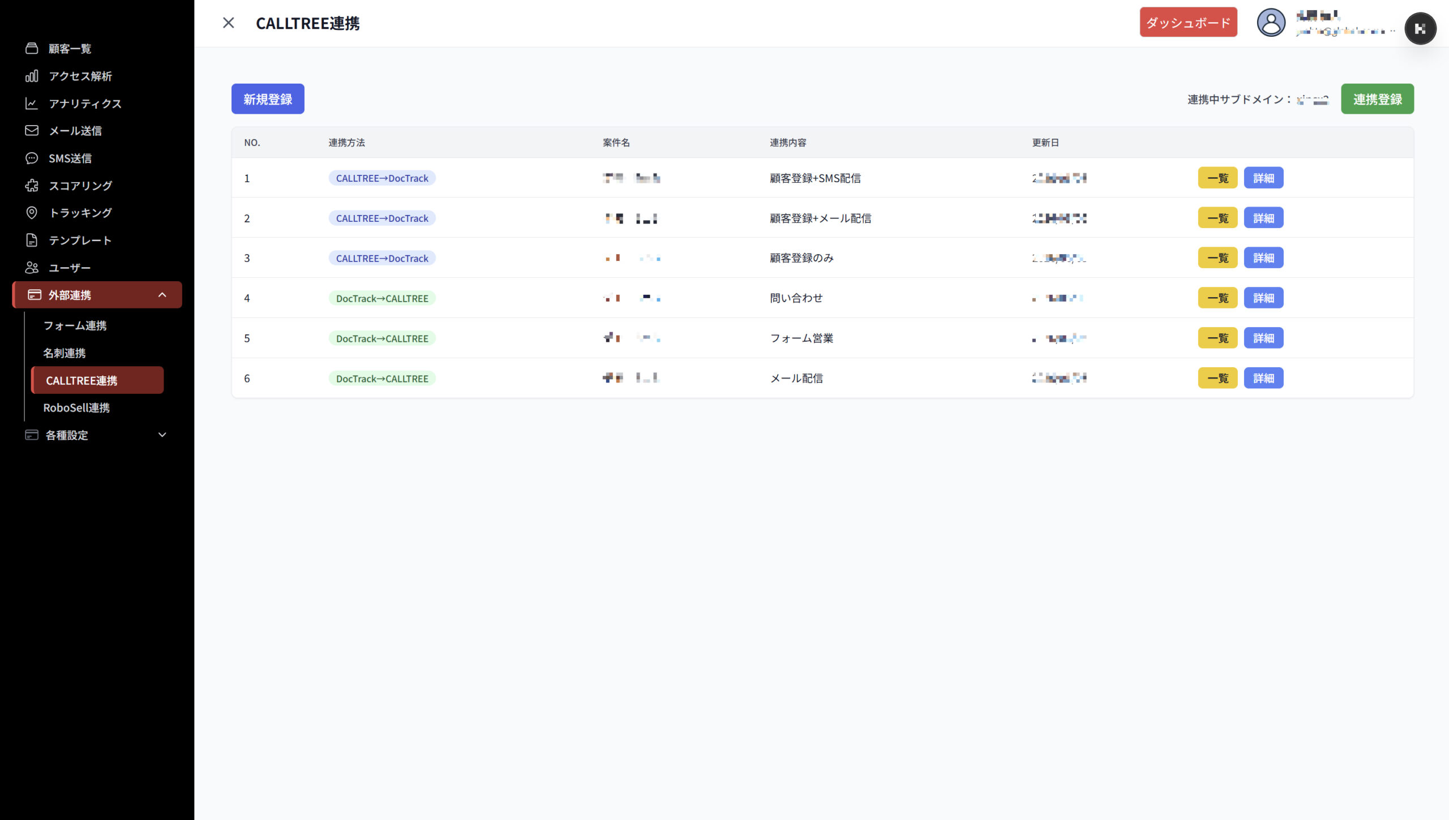Open 詳細 for row メール配信
1449x820 pixels.
click(1263, 379)
